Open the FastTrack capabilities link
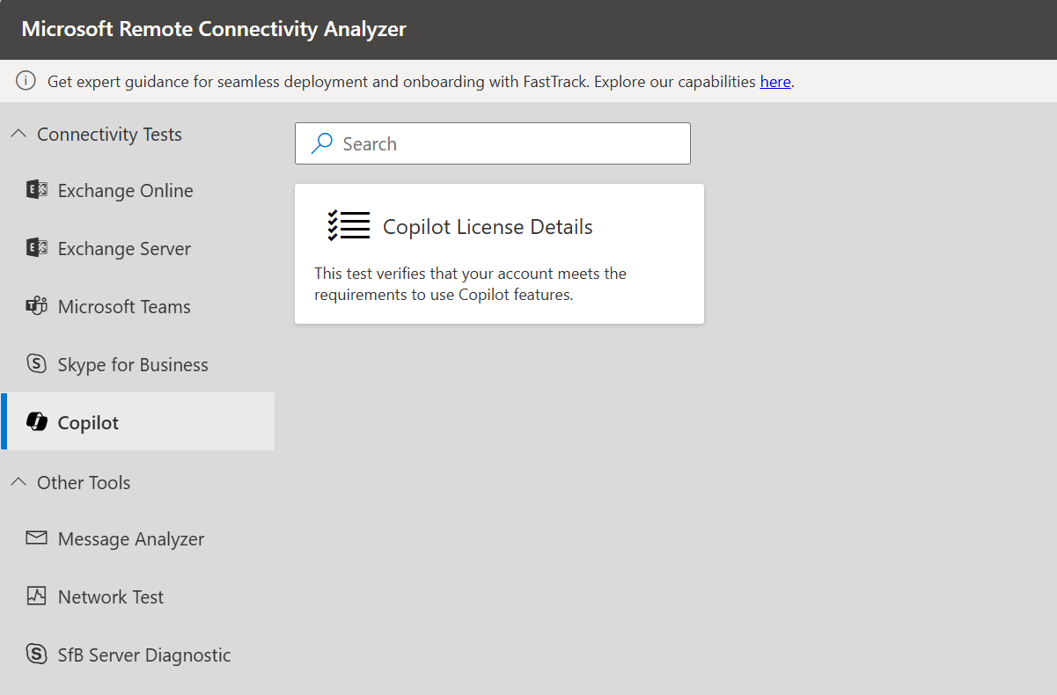 [774, 81]
